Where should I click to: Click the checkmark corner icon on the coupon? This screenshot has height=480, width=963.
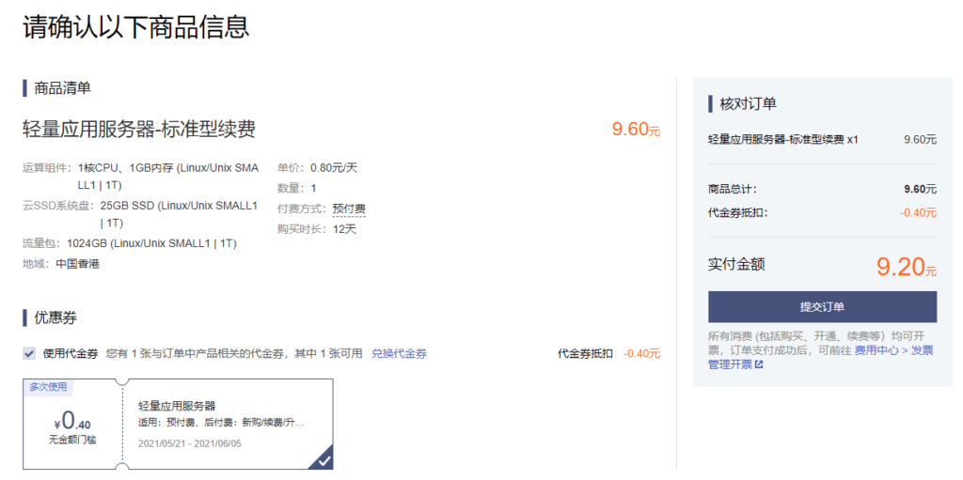(324, 460)
